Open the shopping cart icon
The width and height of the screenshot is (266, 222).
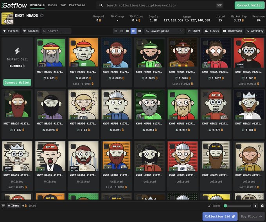(3, 206)
